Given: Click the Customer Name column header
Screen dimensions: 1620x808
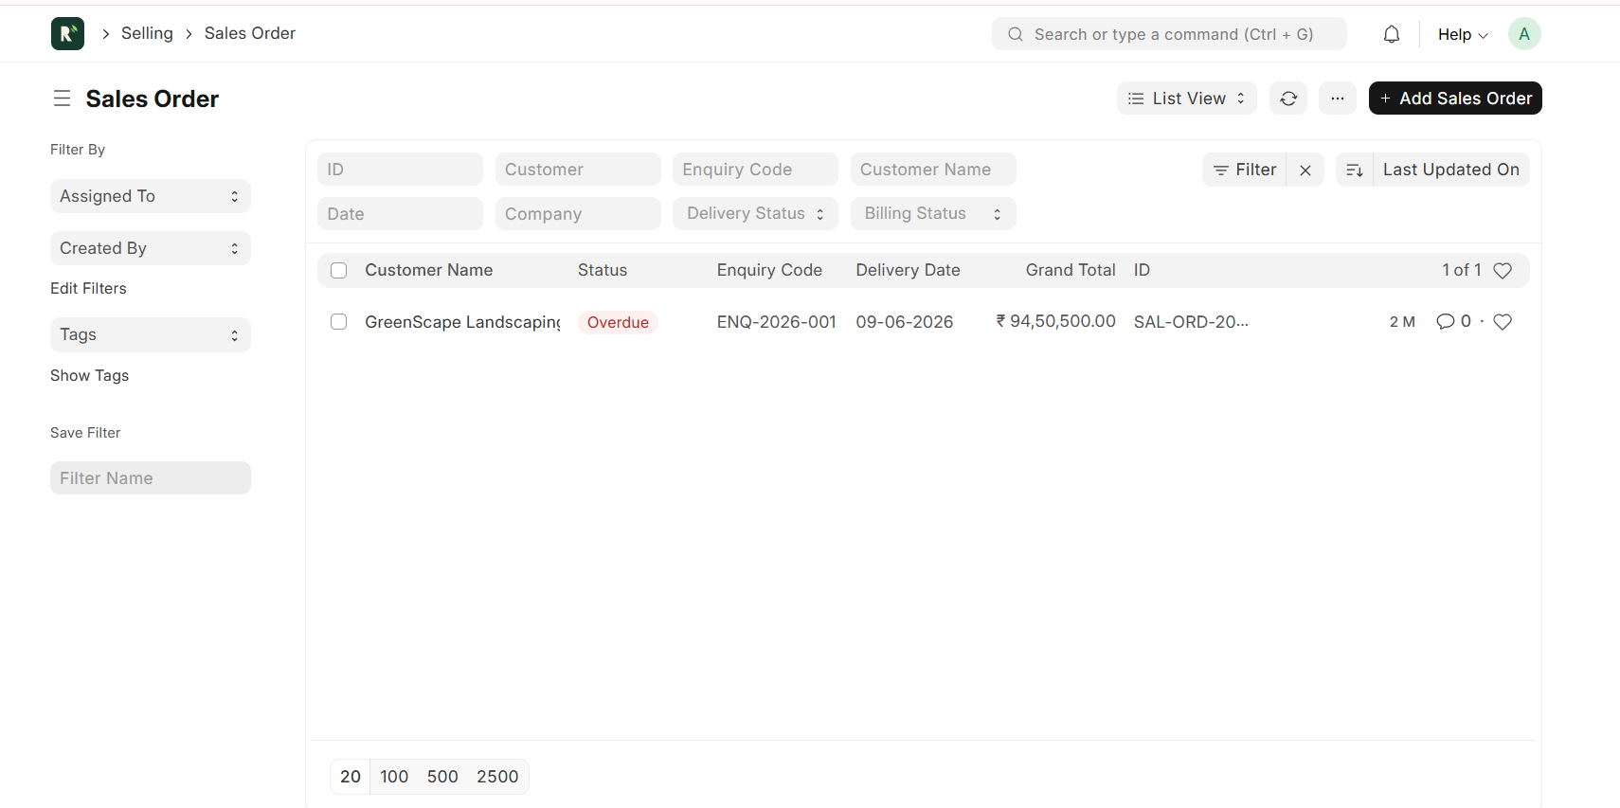Looking at the screenshot, I should (429, 270).
